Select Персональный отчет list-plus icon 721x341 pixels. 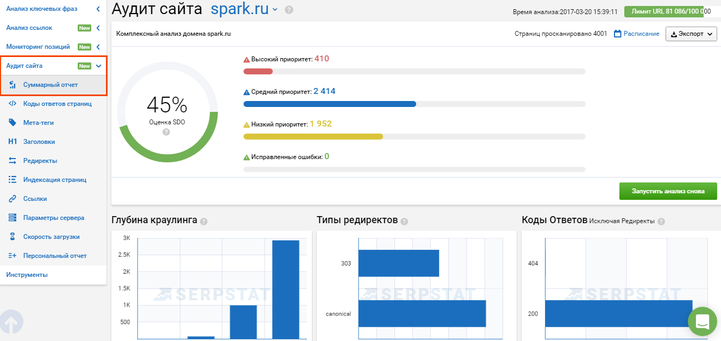coord(12,256)
